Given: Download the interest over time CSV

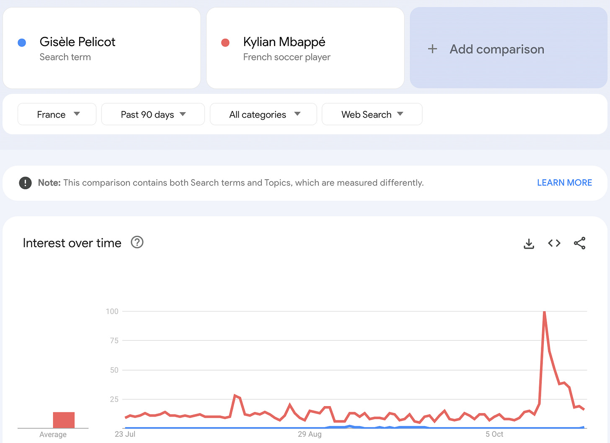Looking at the screenshot, I should [x=529, y=243].
